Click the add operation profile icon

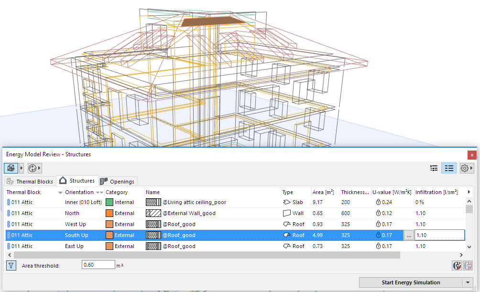(457, 266)
